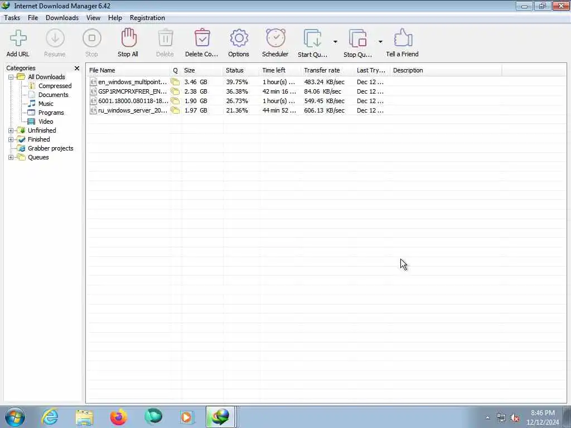Click queue folder icon of 6001.18000 row
Screen dimensions: 571x428
coord(175,101)
